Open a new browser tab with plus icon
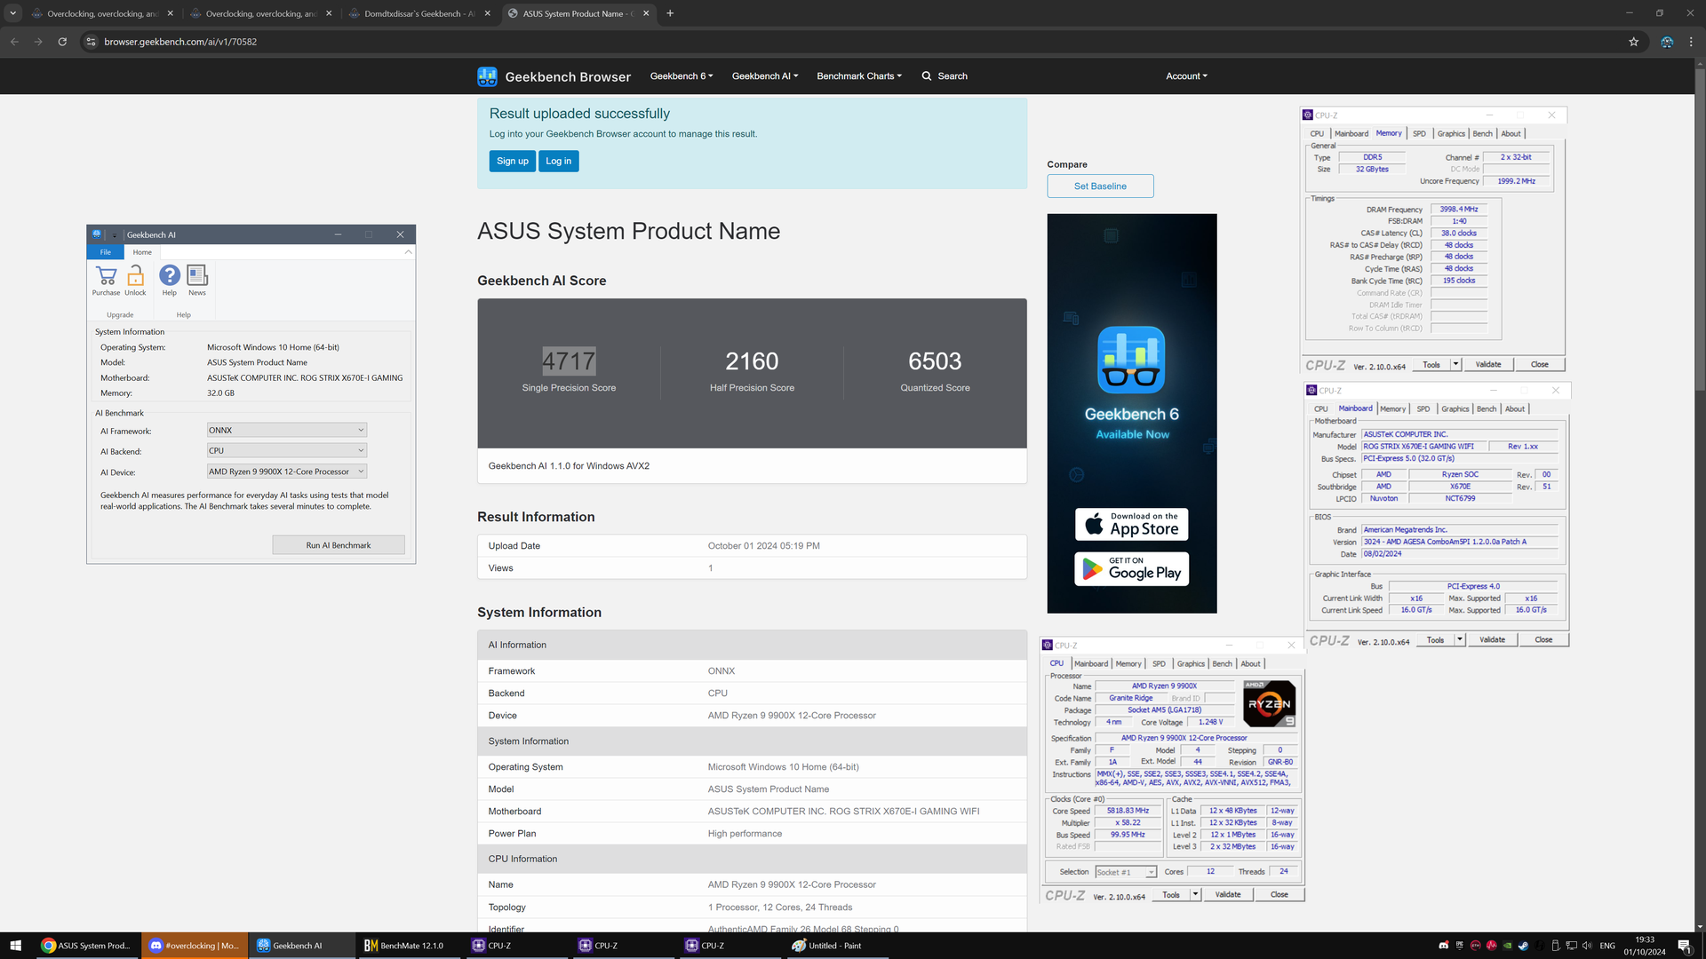This screenshot has width=1706, height=959. (670, 13)
